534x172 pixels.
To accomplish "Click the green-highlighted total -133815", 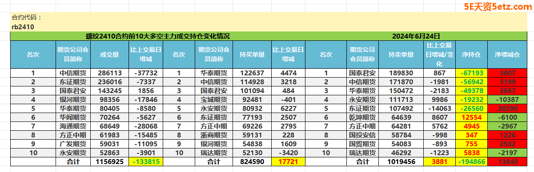I will tap(146, 162).
